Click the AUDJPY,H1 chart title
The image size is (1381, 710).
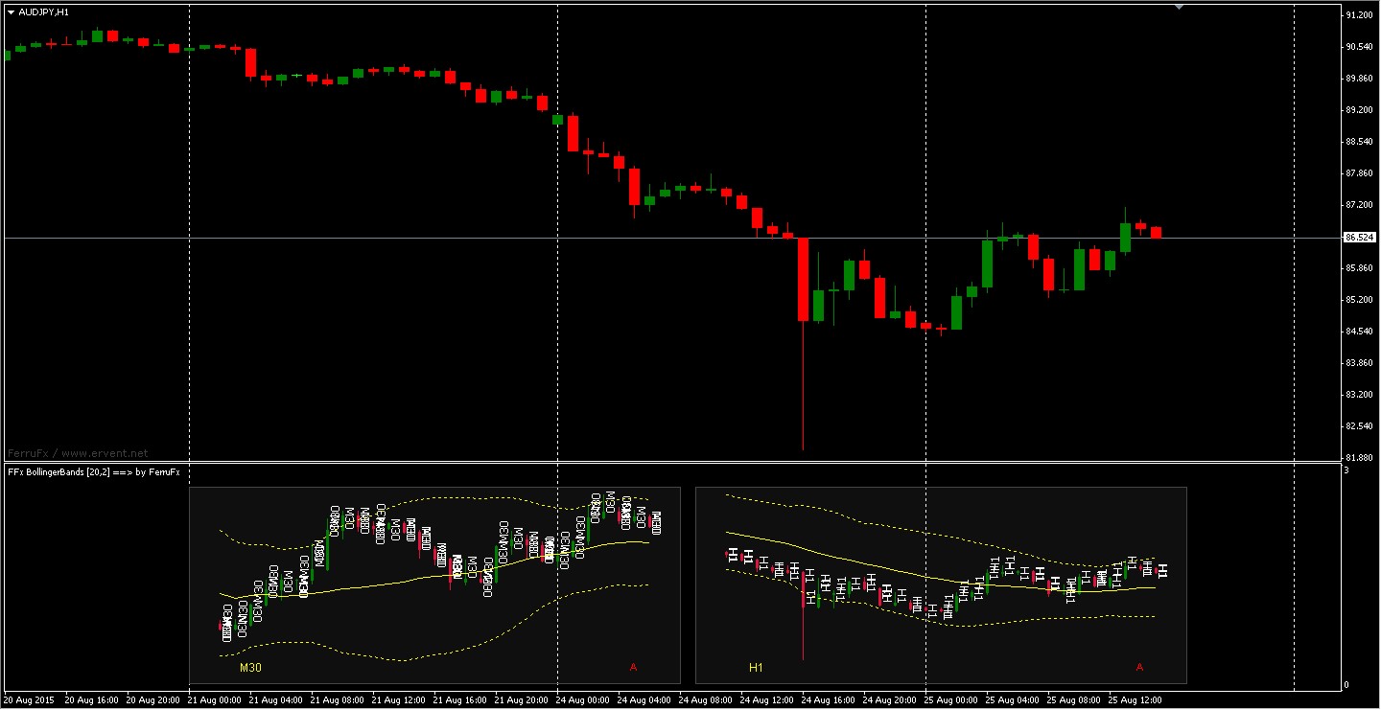(x=43, y=12)
